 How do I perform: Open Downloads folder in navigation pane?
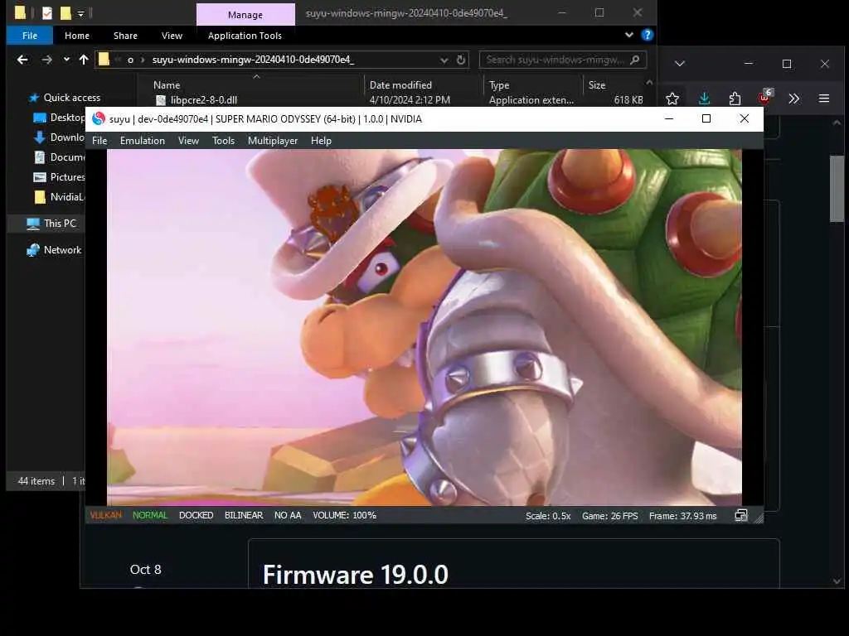pos(59,137)
